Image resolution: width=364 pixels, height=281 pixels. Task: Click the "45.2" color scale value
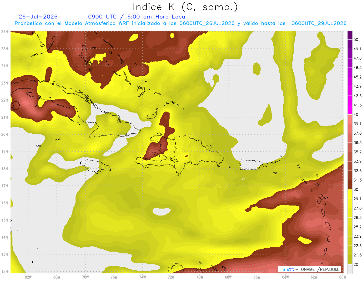tap(358, 77)
